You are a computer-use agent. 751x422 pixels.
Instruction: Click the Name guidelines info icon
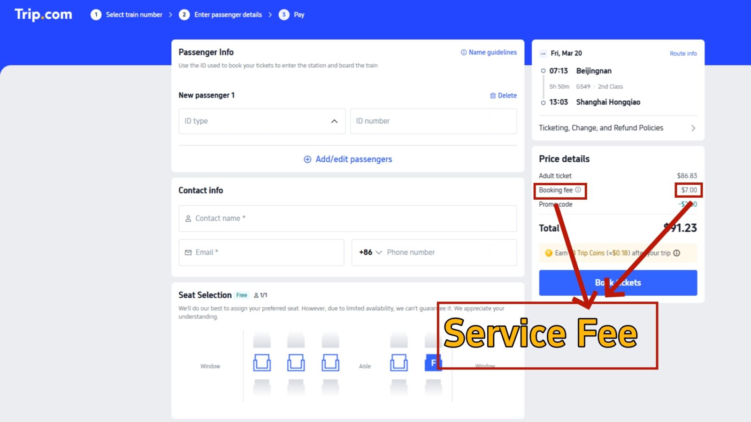(464, 53)
